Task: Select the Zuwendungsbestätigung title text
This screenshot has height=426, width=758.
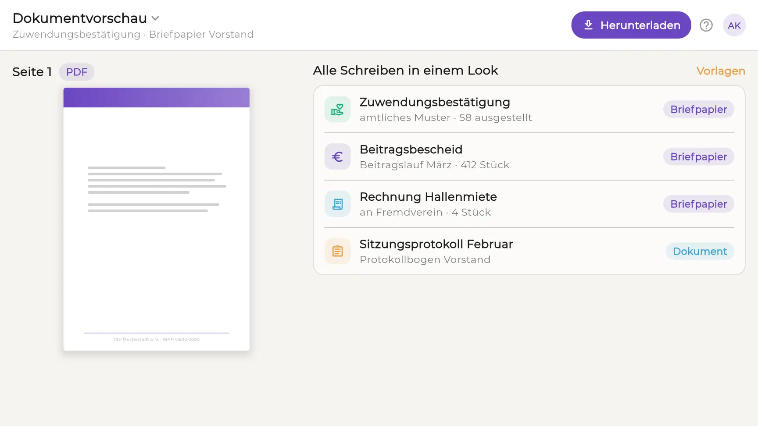Action: (435, 102)
